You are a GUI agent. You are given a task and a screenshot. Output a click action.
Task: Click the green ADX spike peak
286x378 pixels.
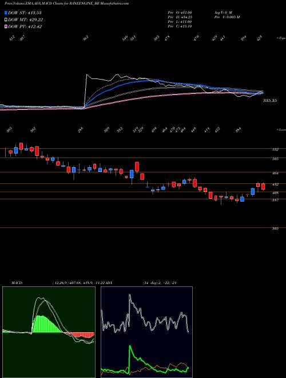130,346
